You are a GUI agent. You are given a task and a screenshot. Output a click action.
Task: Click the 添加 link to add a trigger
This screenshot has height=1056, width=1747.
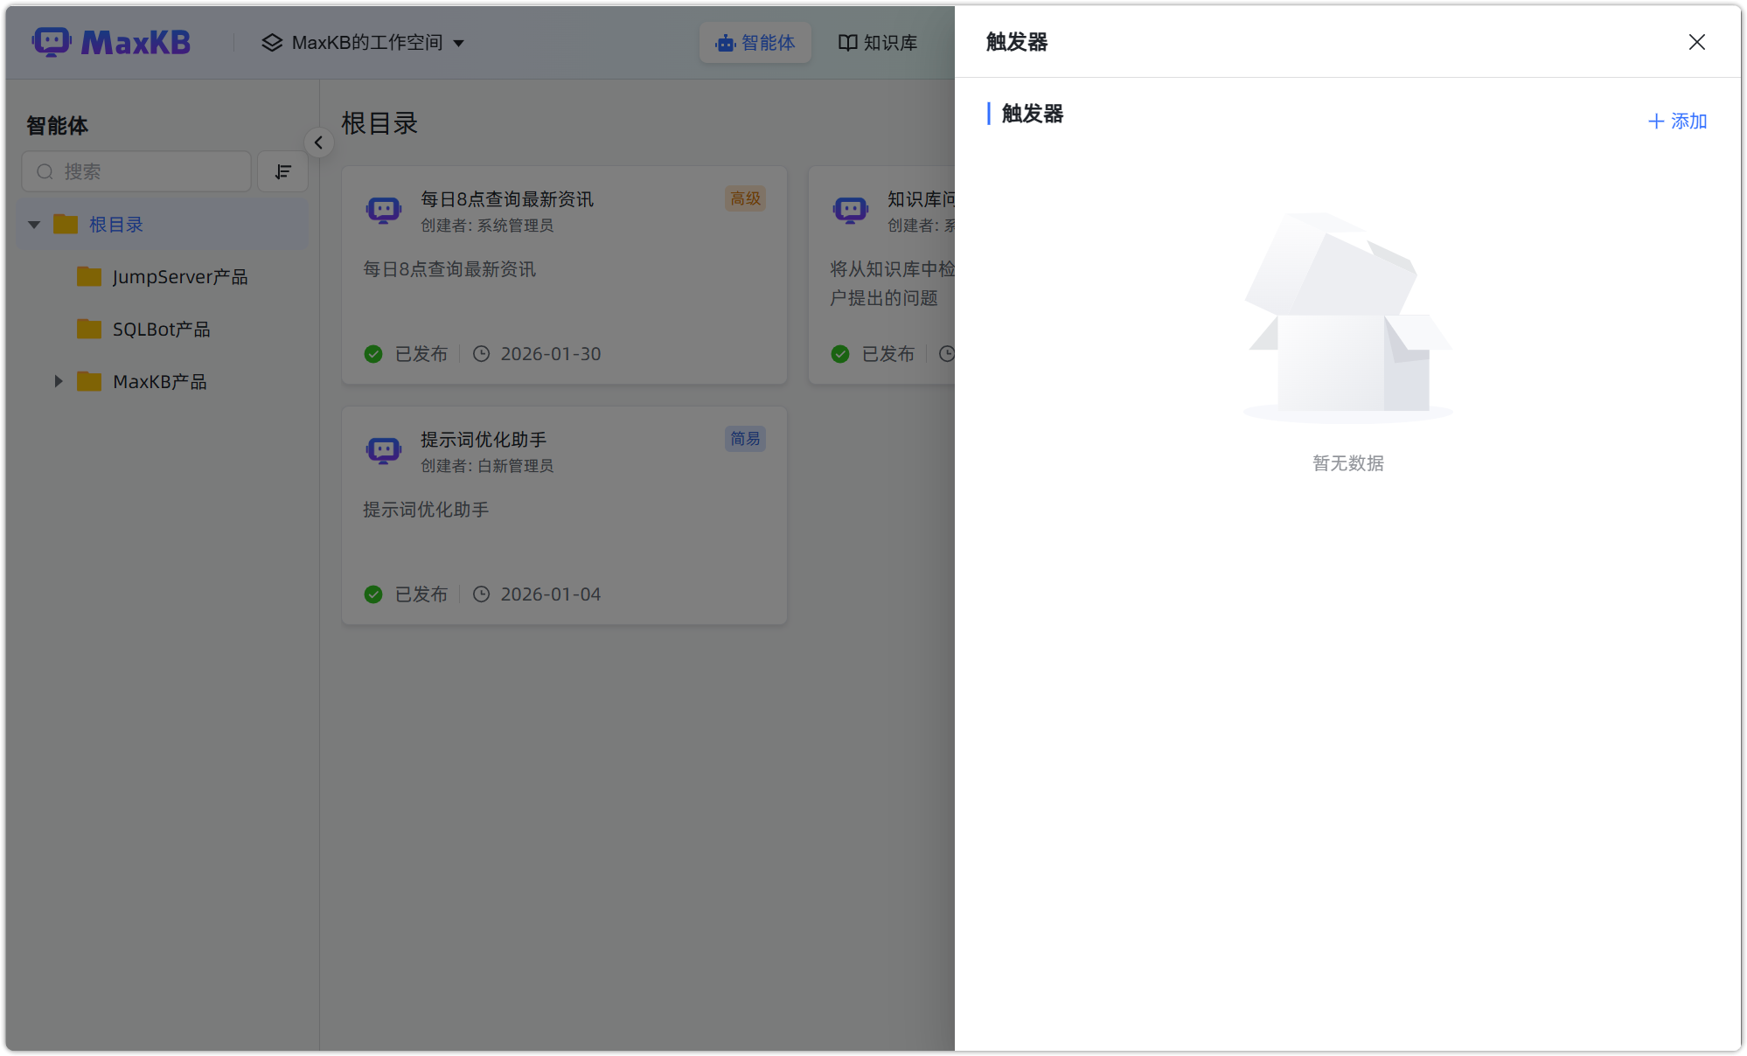point(1676,122)
